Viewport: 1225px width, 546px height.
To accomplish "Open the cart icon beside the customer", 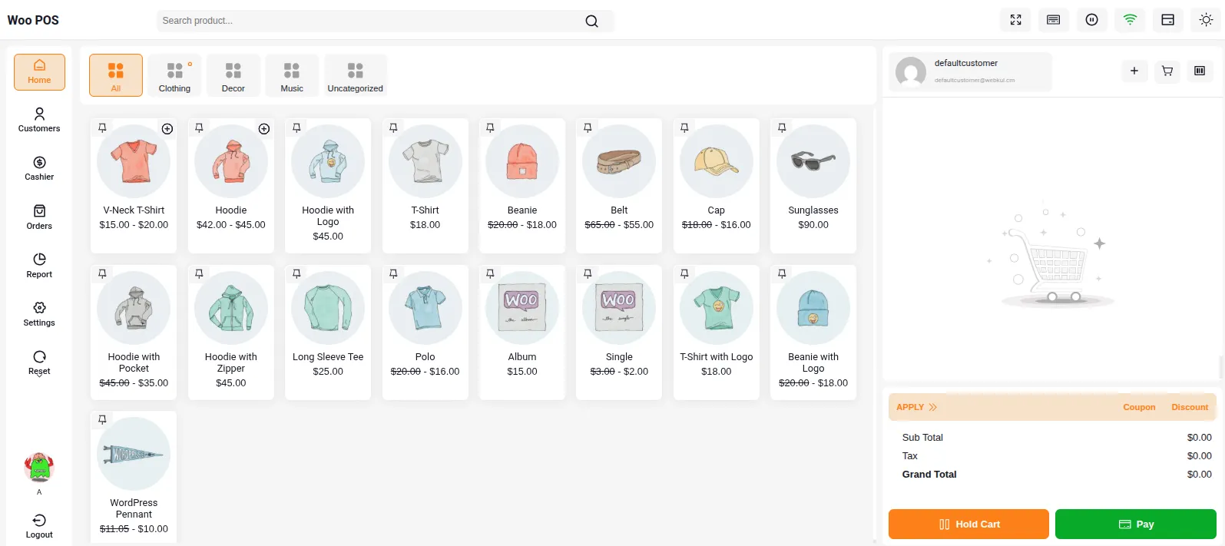I will point(1167,71).
